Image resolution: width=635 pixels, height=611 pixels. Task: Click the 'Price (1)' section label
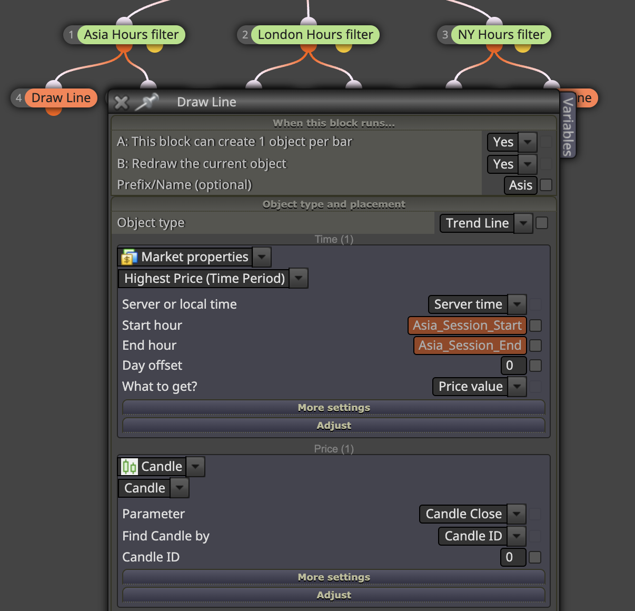point(334,449)
